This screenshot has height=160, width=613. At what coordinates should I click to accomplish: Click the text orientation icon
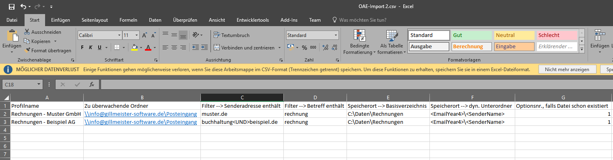[x=195, y=35]
